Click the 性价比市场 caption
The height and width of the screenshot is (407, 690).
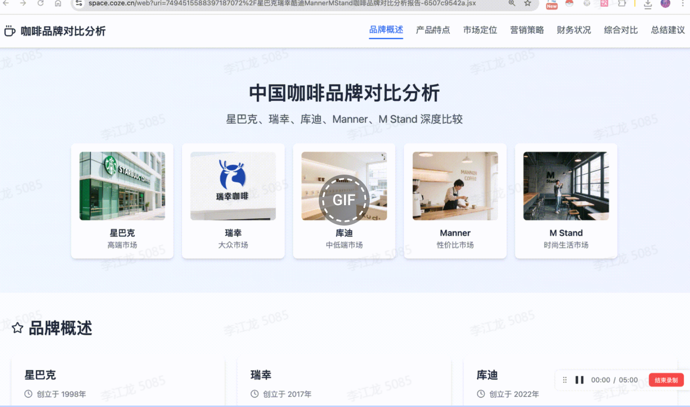[455, 245]
